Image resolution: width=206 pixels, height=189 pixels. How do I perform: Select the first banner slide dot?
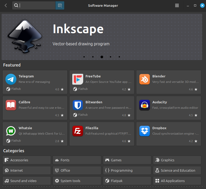[x=84, y=57]
